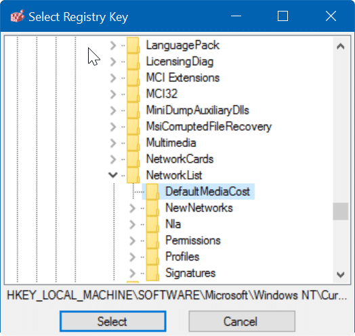Image resolution: width=355 pixels, height=336 pixels.
Task: Select the NewNetworks key label
Action: 199,208
